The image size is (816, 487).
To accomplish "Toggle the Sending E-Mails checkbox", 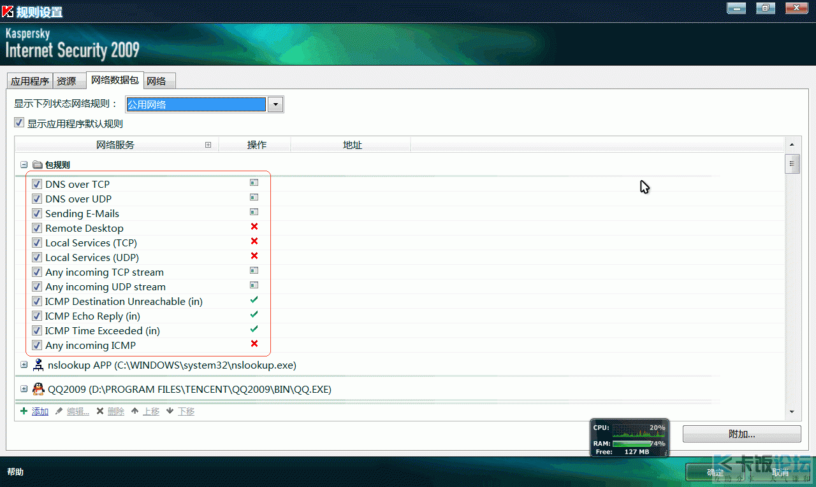I will (x=37, y=213).
